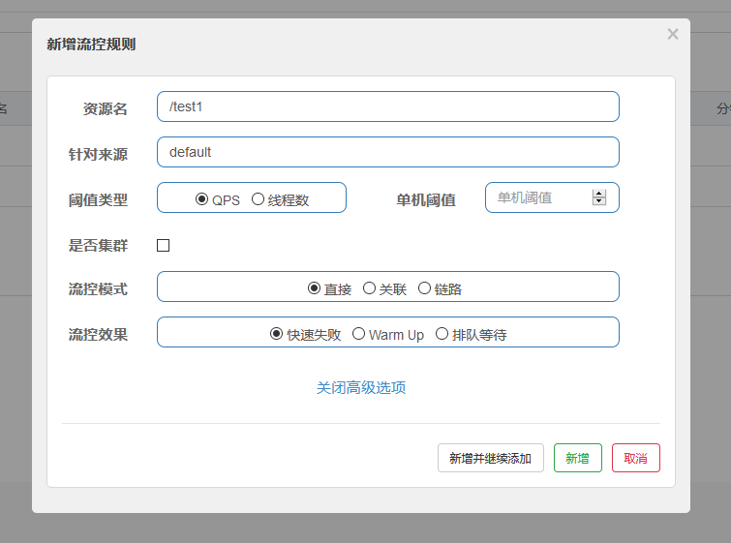731x543 pixels.
Task: Click the 资源名 input field
Action: (387, 106)
